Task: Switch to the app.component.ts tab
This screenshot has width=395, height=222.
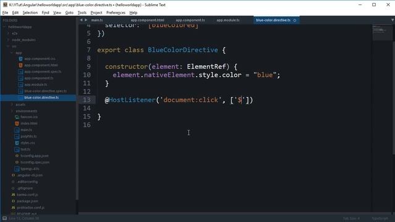Action: [190, 20]
